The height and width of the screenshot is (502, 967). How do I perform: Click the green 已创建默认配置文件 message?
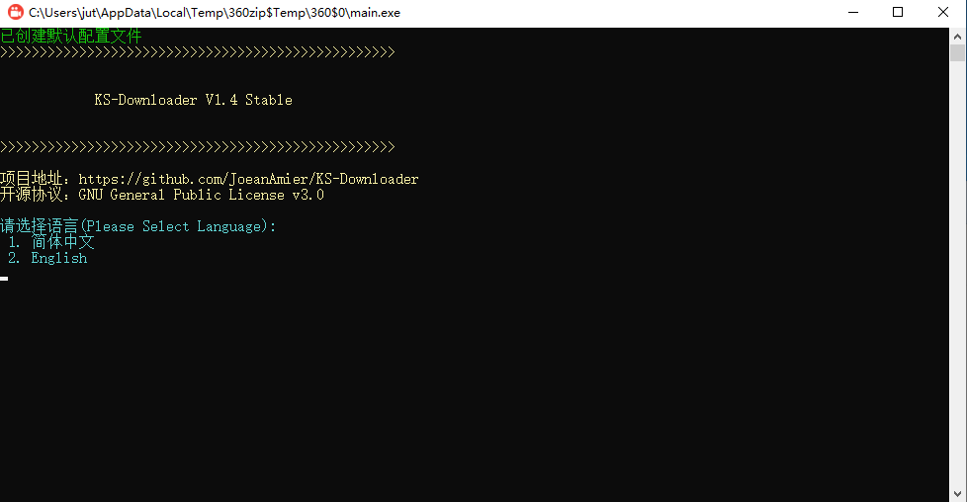71,36
